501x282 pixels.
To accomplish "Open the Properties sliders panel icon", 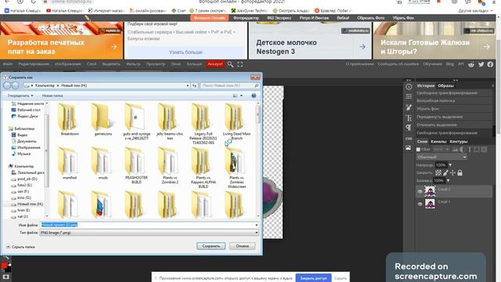I will (409, 96).
